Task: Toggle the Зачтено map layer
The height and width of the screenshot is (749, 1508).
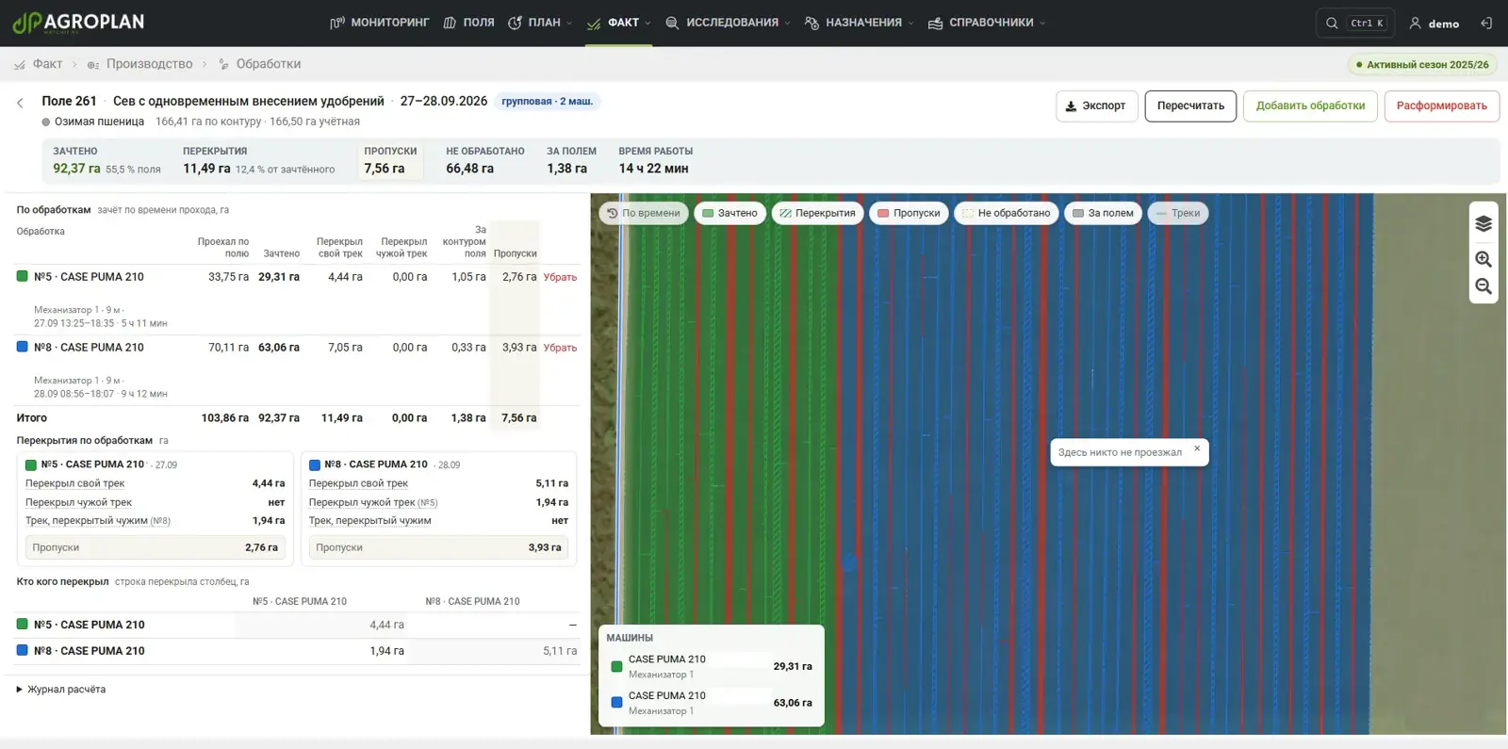Action: point(730,213)
